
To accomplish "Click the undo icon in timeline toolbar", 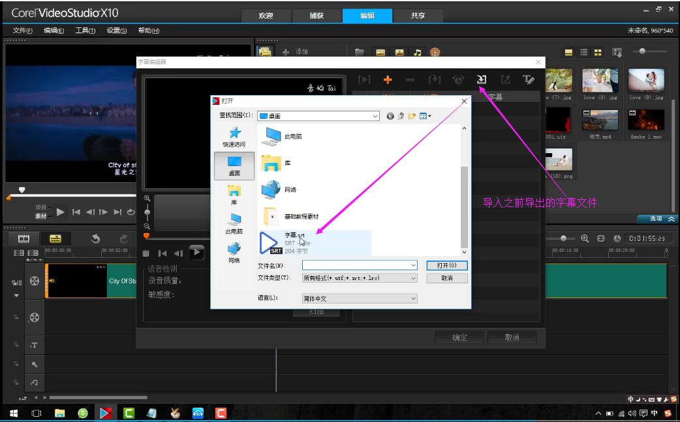I will click(x=96, y=238).
